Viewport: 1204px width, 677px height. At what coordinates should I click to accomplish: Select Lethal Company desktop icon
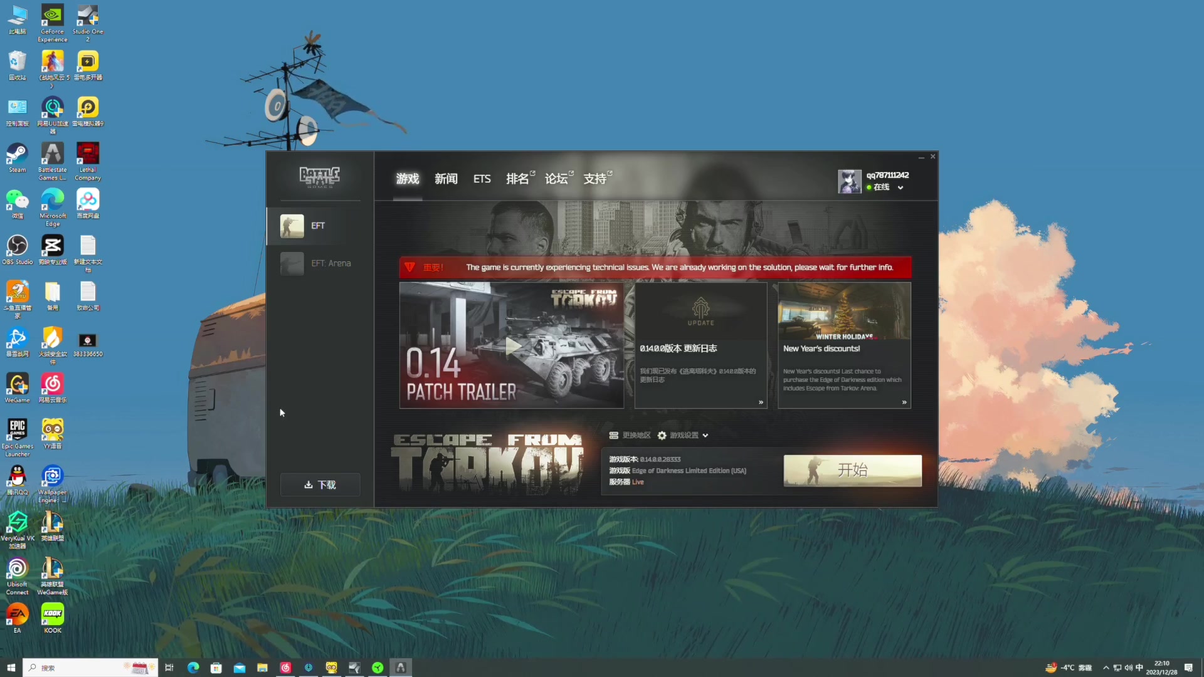click(x=88, y=162)
